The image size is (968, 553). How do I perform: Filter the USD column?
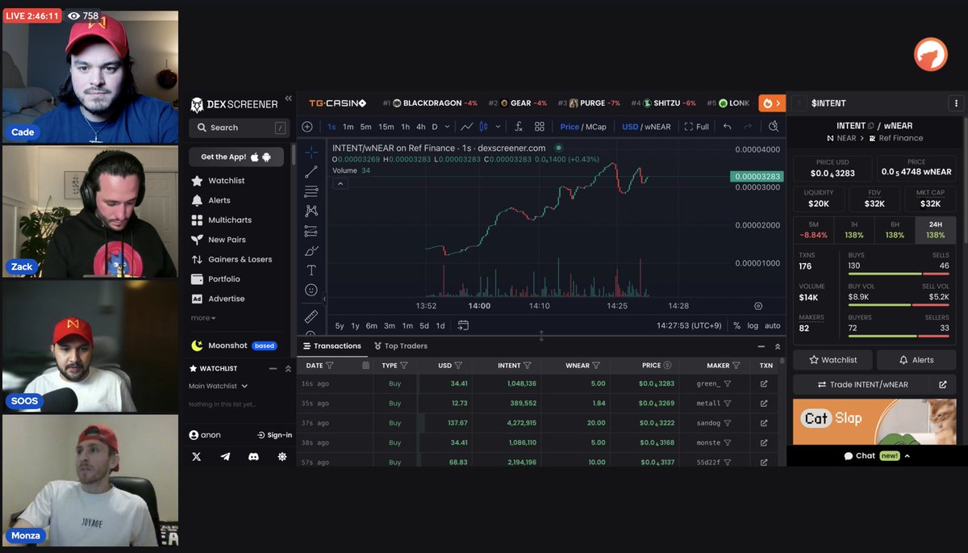point(458,366)
